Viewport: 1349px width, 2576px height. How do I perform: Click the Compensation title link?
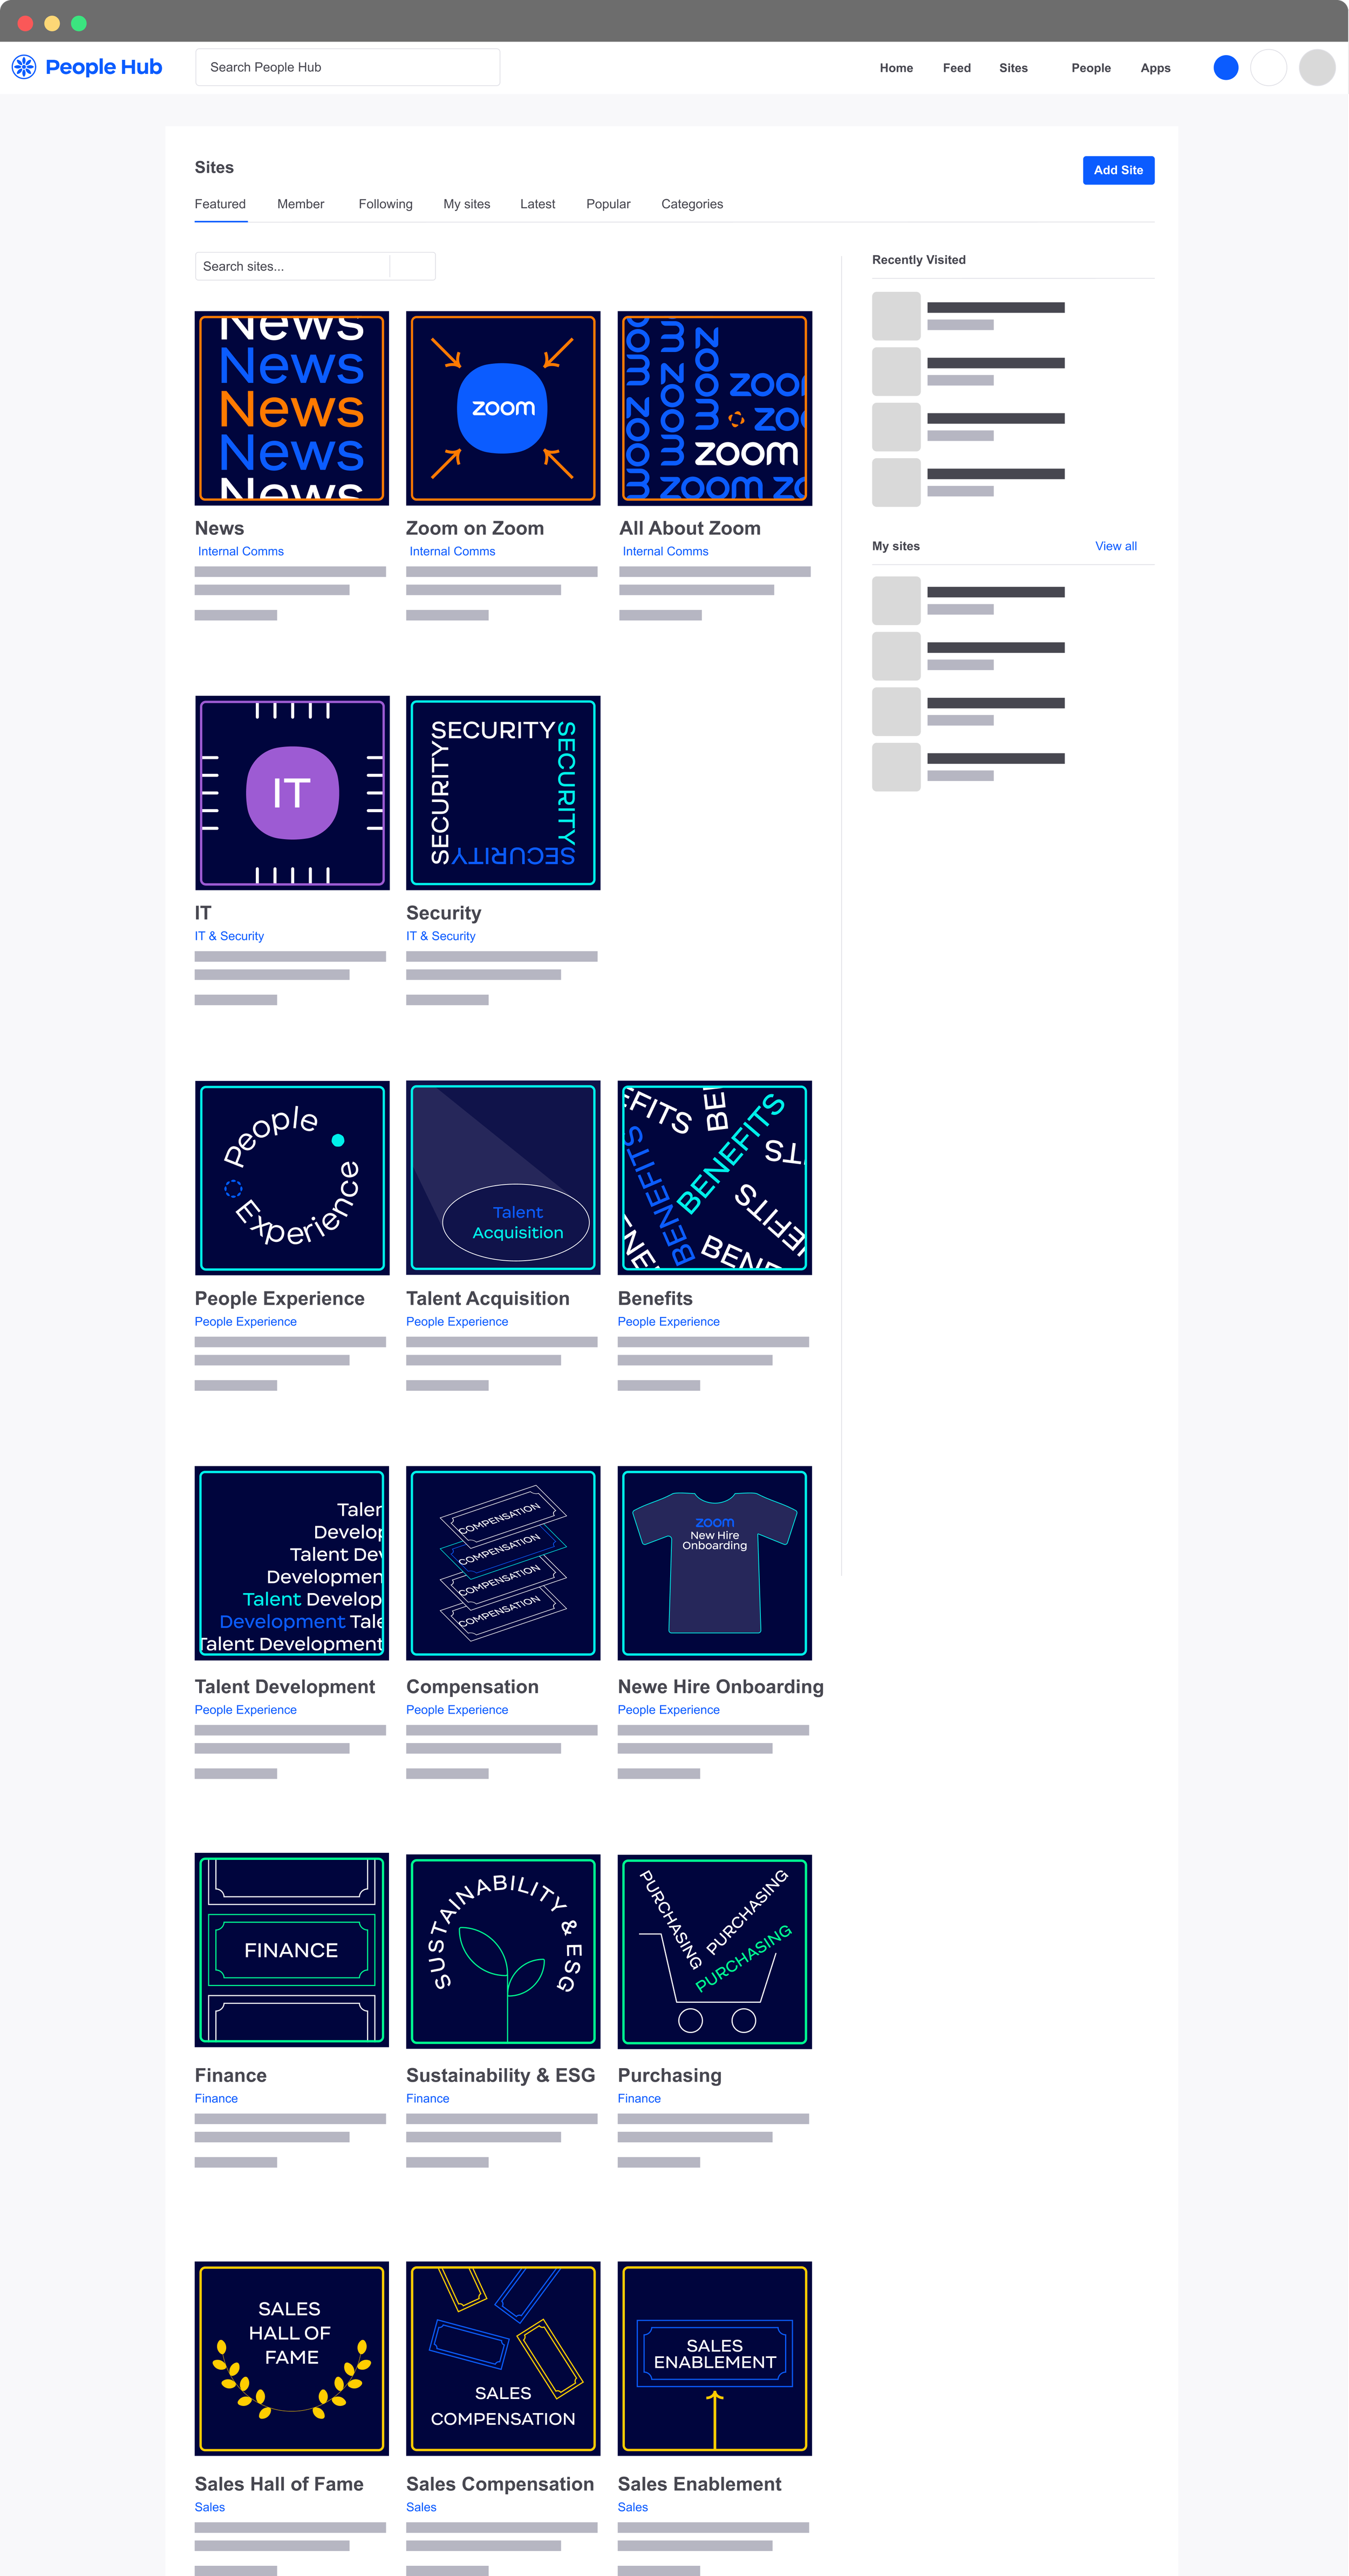pos(472,1687)
